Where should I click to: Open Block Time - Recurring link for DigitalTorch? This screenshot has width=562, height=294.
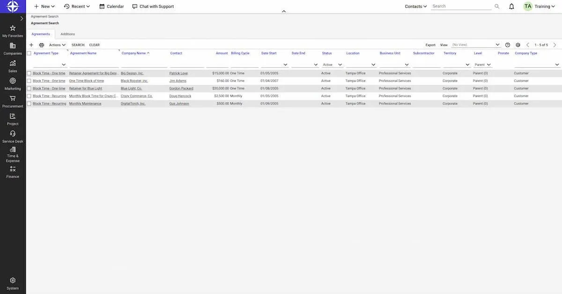pos(49,103)
